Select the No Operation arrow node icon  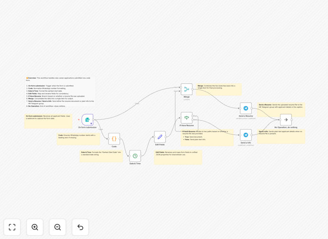pyautogui.click(x=286, y=120)
